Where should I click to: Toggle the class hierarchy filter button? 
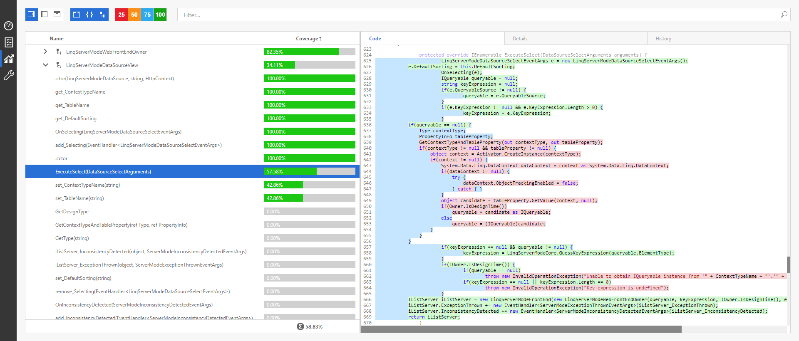click(x=102, y=15)
